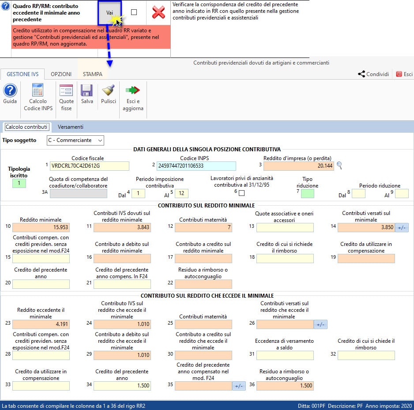Switch to the OPZIONI ribbon tab
414x410 pixels.
tap(61, 74)
